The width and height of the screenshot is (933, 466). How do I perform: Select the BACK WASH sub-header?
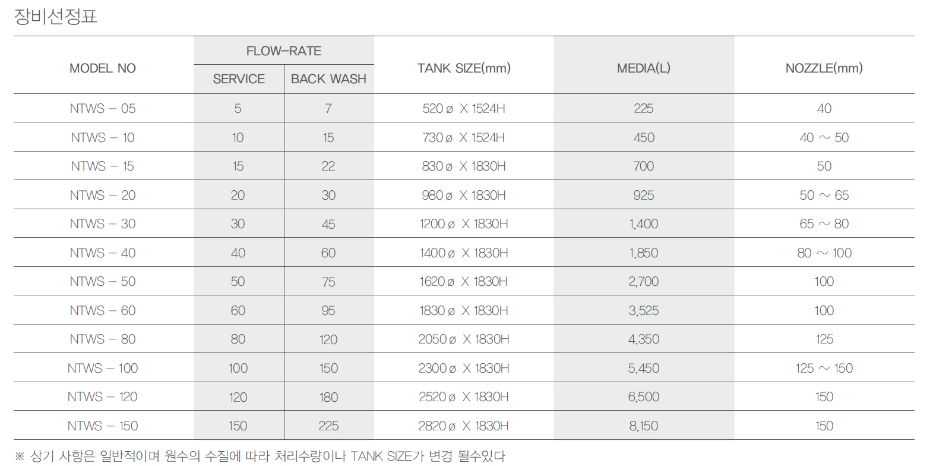point(328,79)
